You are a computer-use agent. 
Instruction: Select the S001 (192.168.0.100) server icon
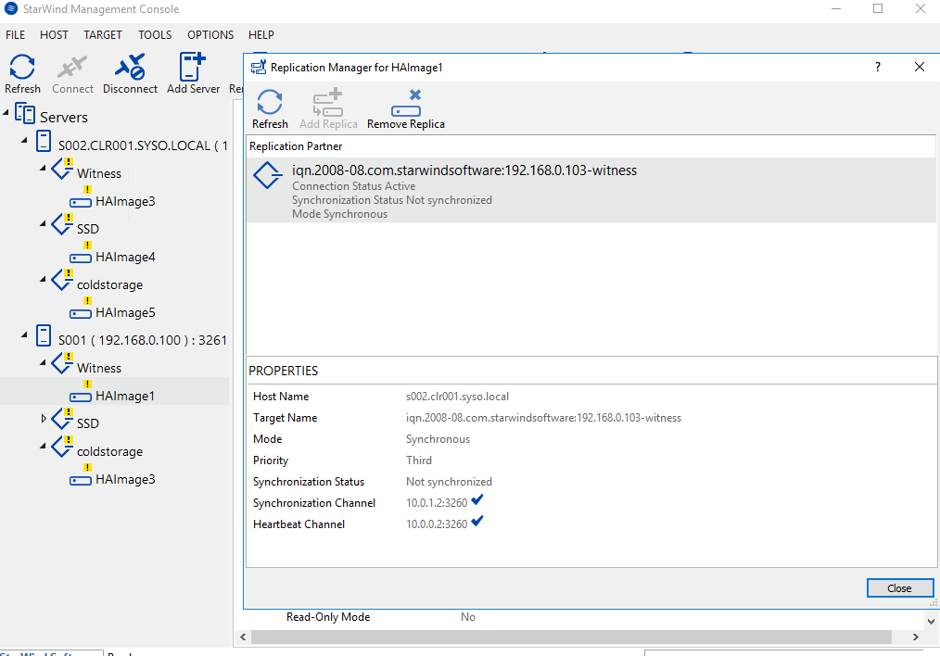(44, 335)
